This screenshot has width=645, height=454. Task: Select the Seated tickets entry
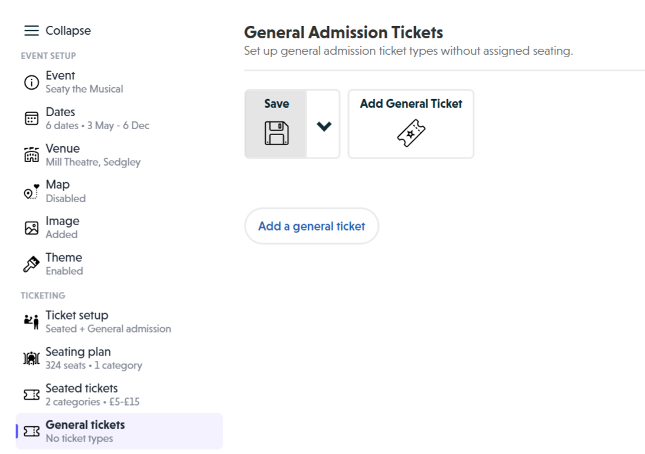coord(82,394)
